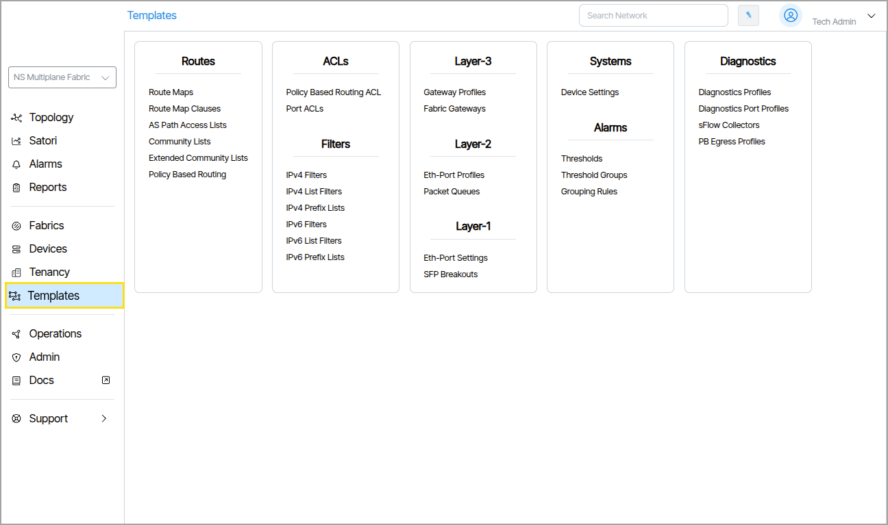The width and height of the screenshot is (888, 525).
Task: Expand the Support submenu arrow
Action: tap(104, 418)
